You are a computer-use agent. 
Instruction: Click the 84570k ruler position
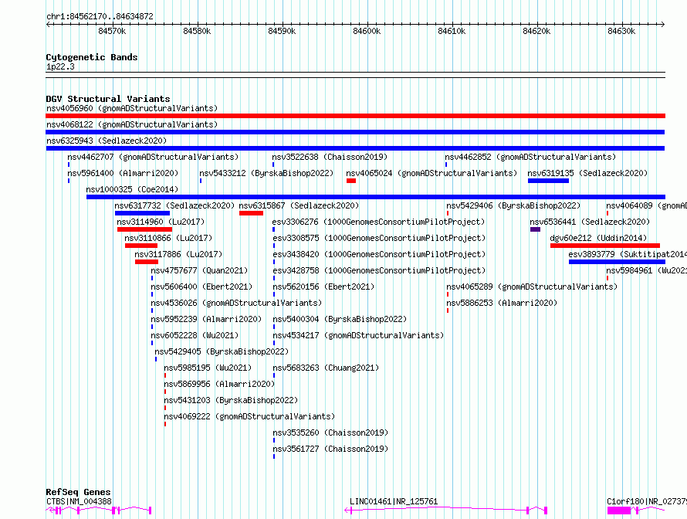coord(112,31)
